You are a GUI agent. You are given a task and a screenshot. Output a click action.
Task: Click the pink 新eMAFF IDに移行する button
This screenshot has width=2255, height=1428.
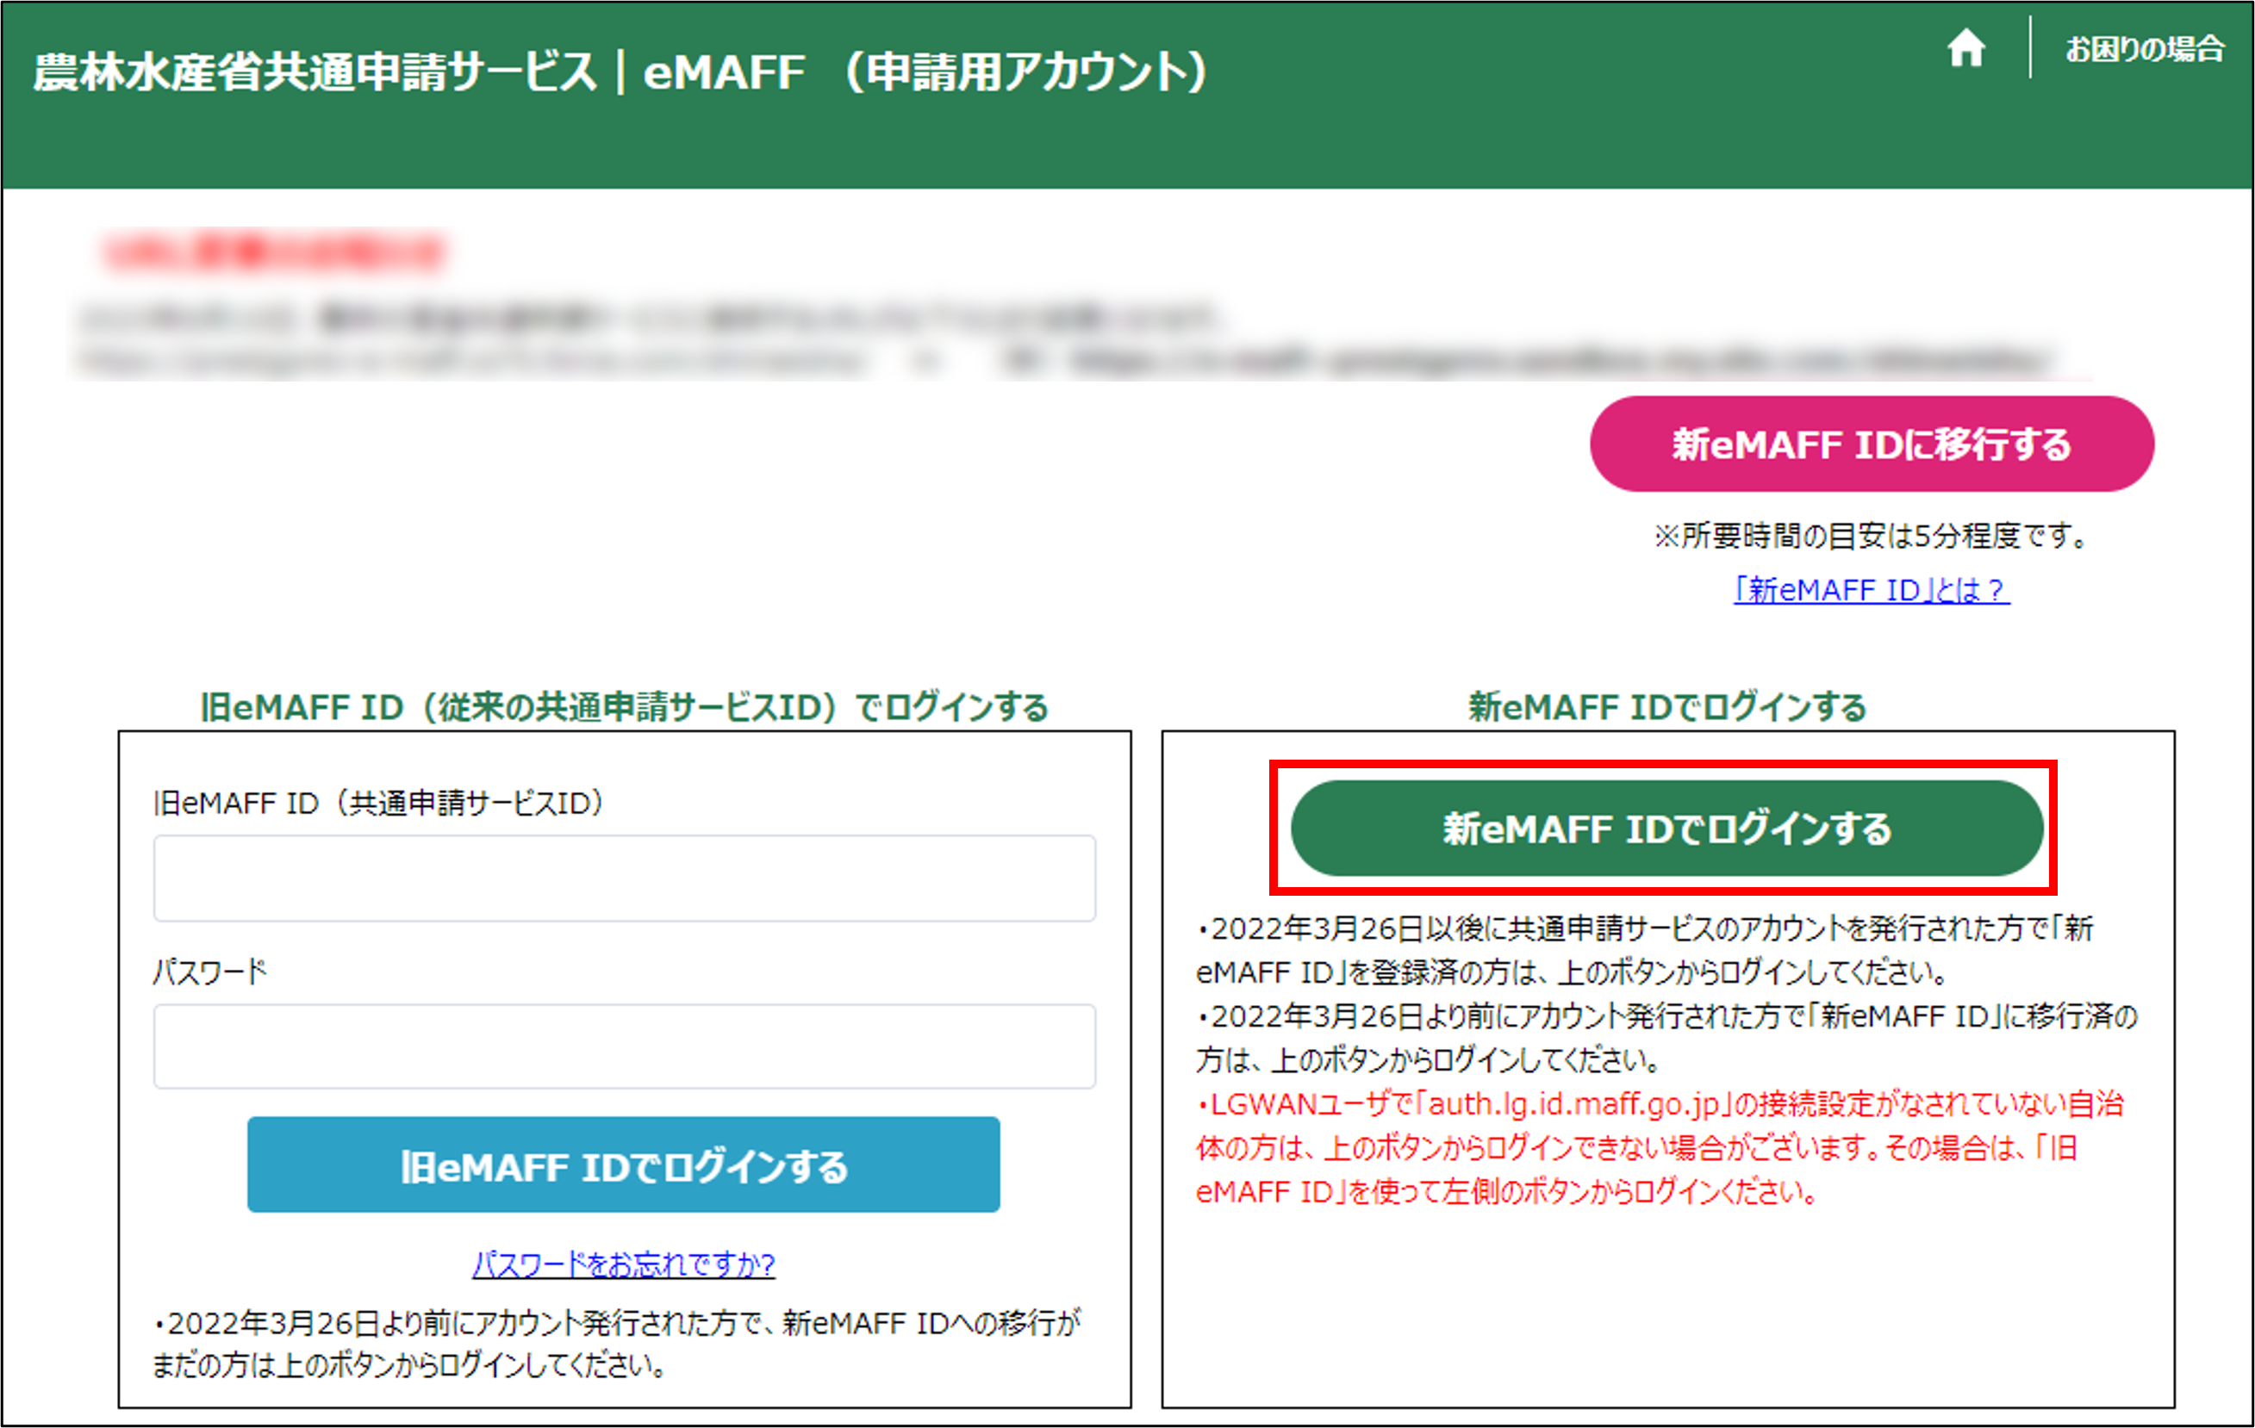(x=1870, y=445)
